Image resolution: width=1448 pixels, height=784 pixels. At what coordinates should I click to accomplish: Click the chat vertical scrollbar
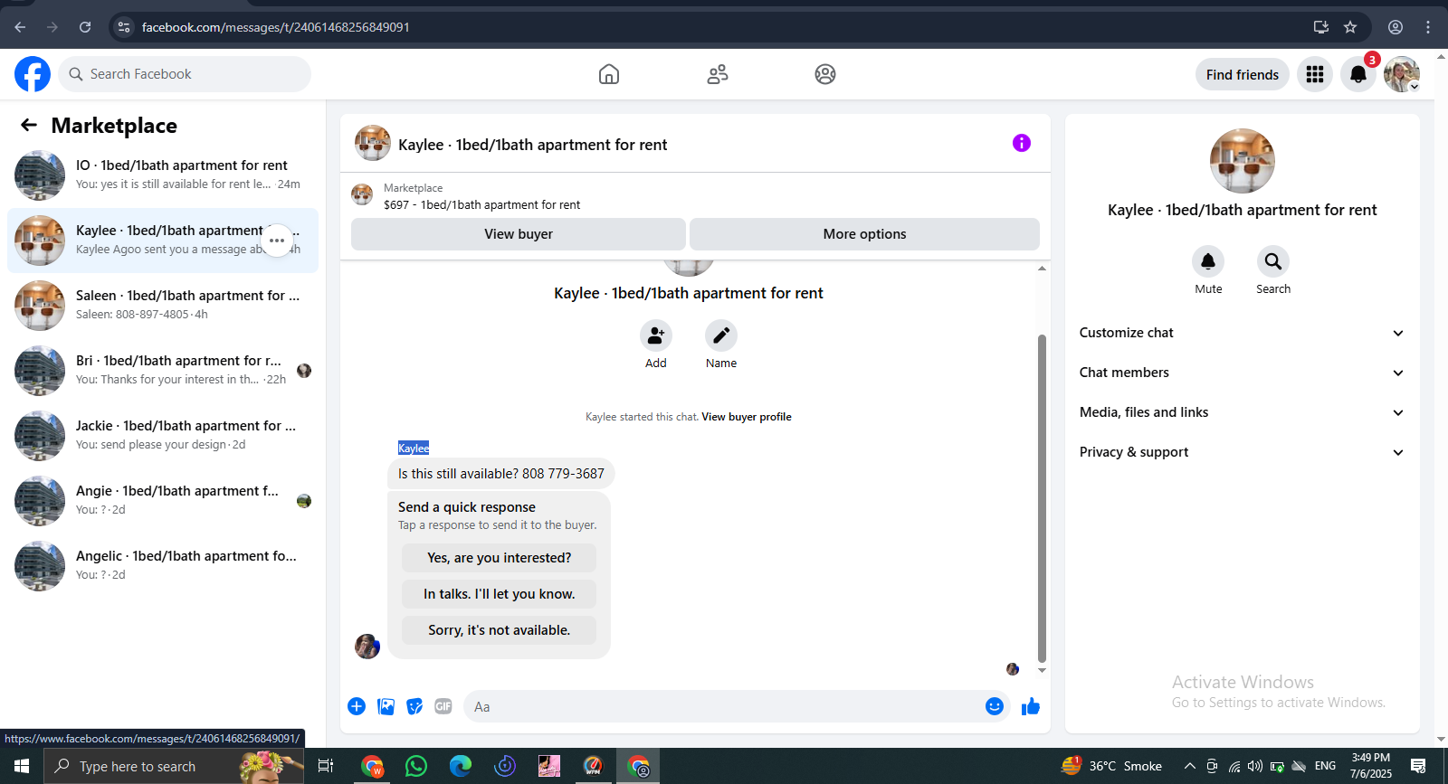1042,499
